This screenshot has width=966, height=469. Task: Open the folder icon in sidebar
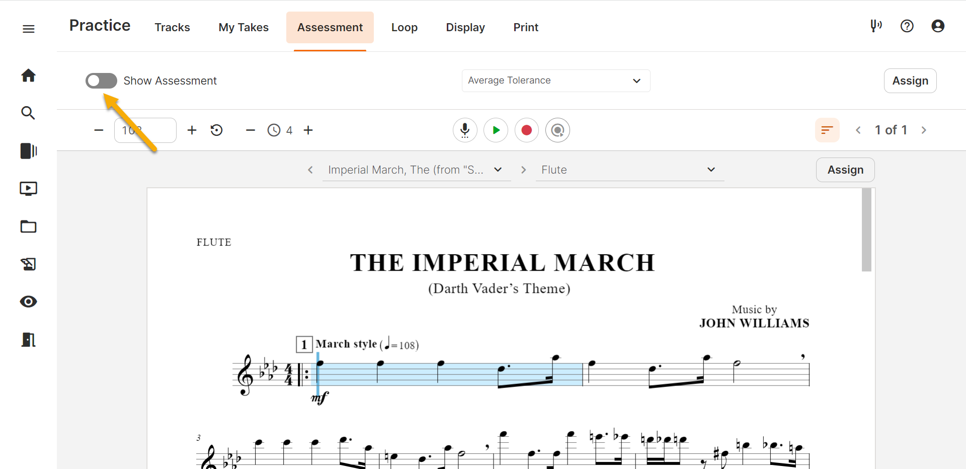[x=28, y=226]
